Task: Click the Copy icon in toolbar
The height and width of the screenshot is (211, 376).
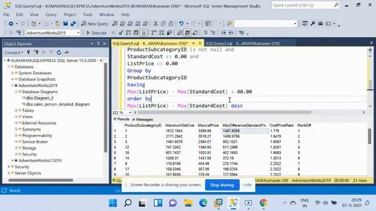Action: point(163,23)
